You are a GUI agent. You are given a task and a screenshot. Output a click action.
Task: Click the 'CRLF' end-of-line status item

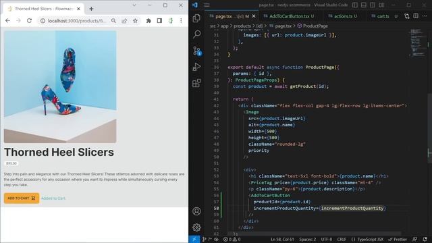coord(342,239)
